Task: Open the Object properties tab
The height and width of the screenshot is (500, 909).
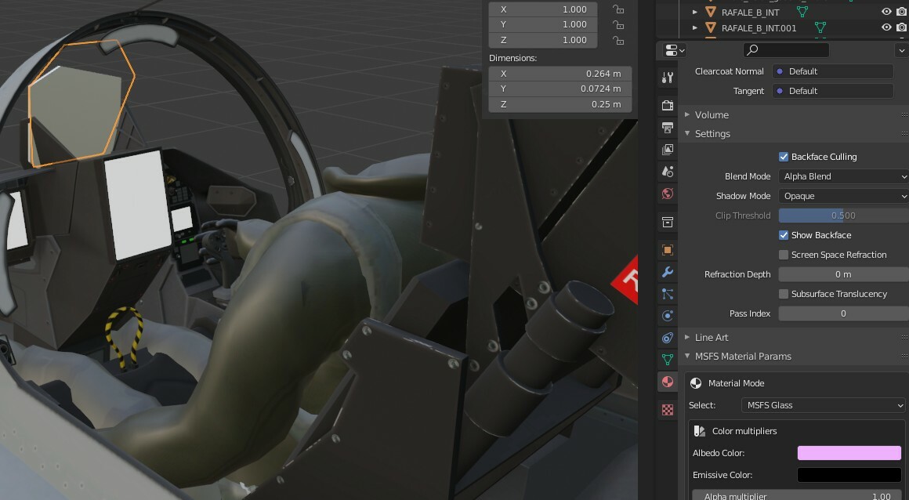Action: [x=668, y=250]
